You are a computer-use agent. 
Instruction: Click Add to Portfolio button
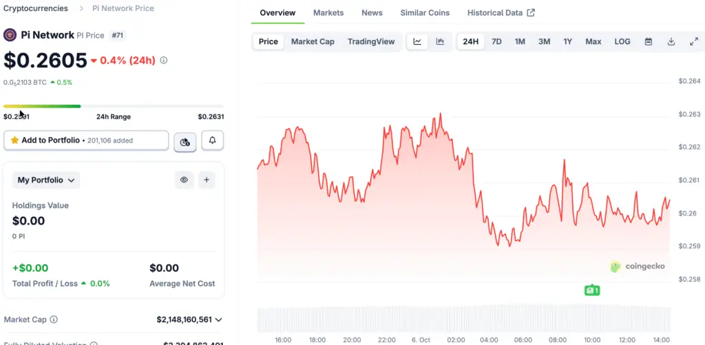[x=86, y=140]
